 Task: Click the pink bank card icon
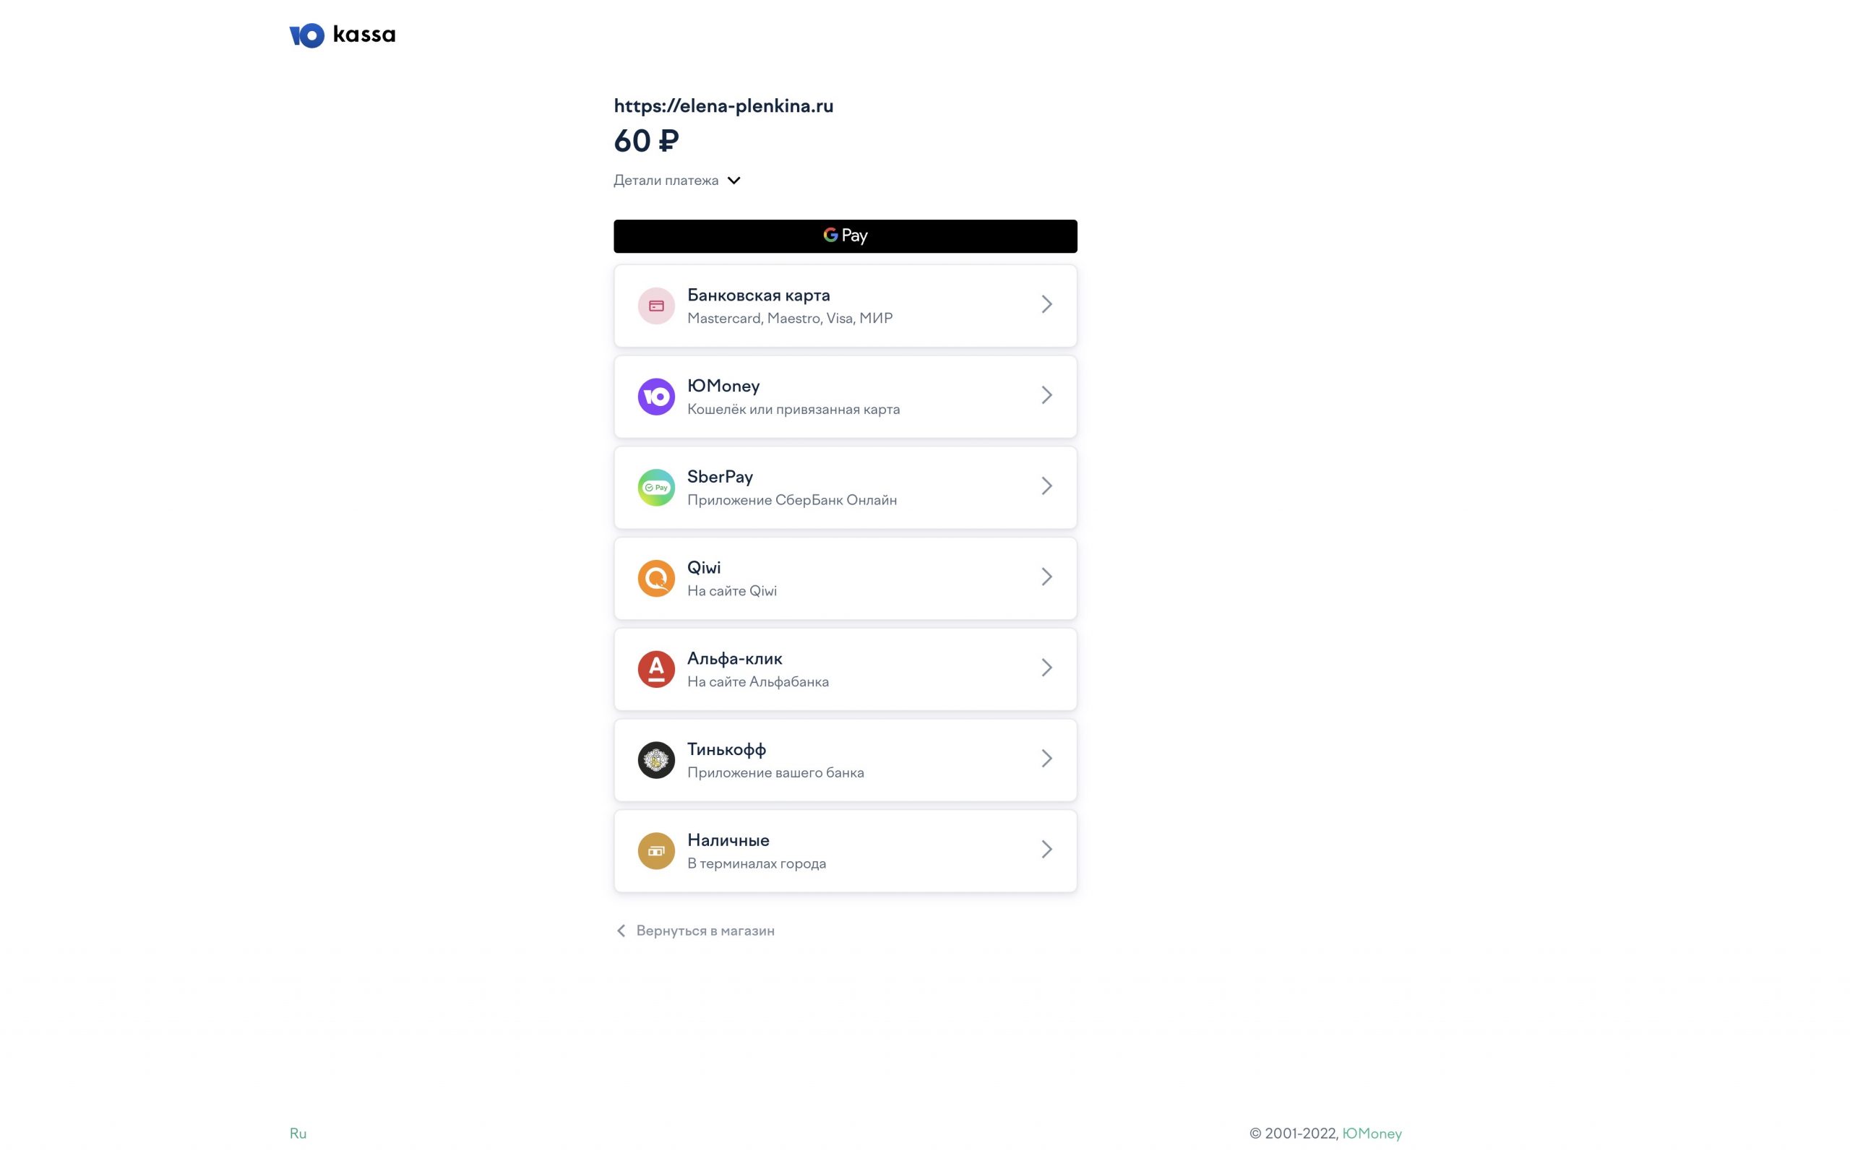coord(656,306)
